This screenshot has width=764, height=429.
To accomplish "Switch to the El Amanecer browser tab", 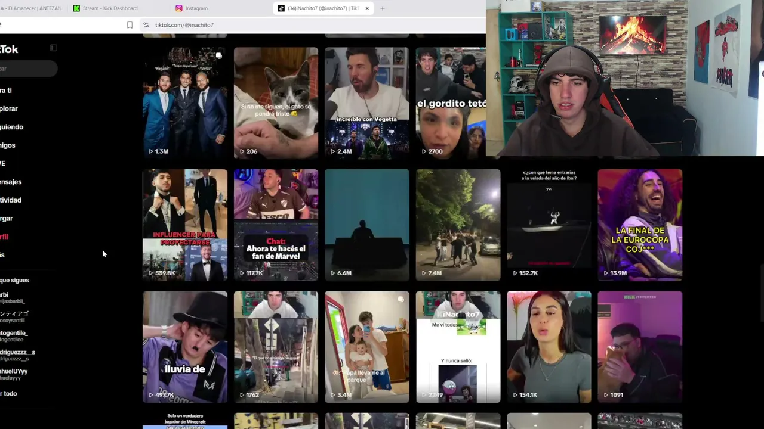I will click(x=31, y=8).
